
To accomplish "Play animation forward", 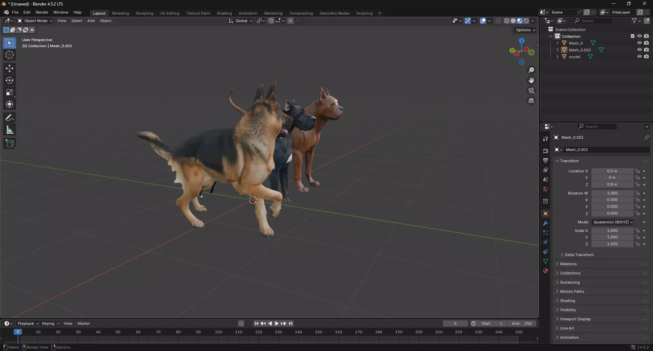I will (277, 323).
